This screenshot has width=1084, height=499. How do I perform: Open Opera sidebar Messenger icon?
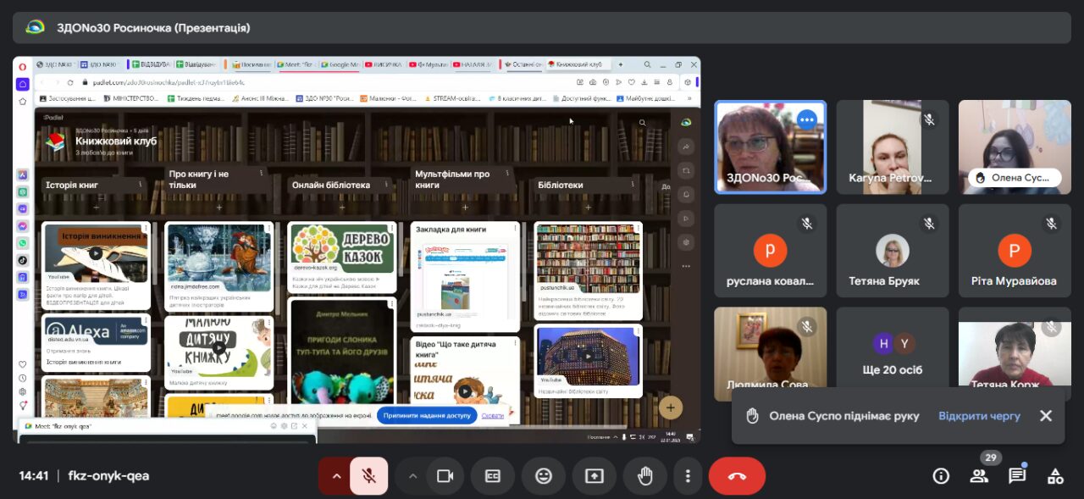tap(23, 226)
